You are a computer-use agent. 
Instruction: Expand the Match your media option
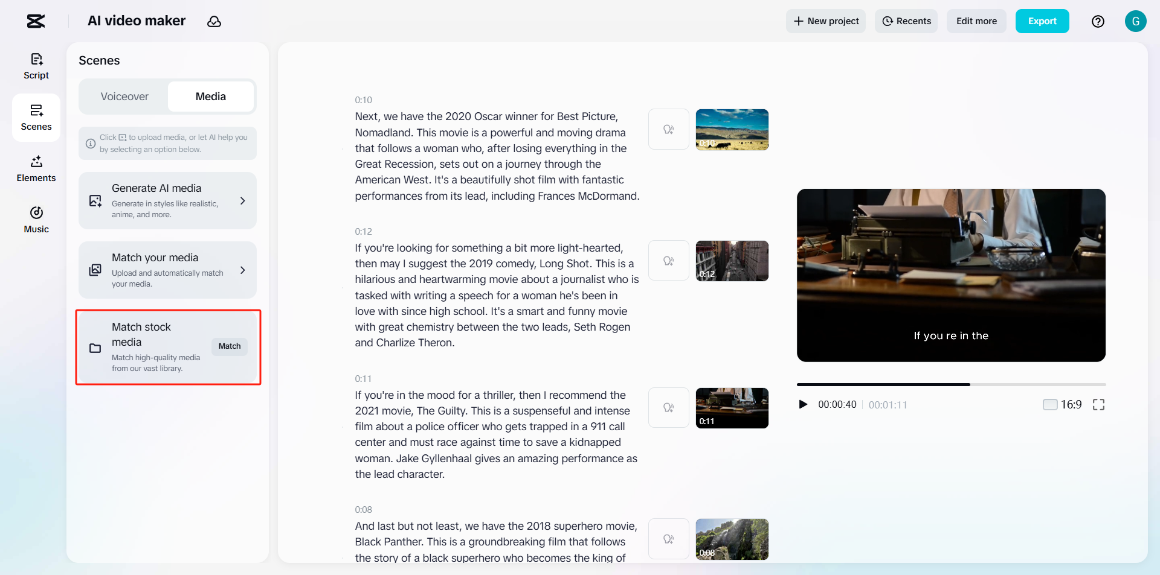167,270
